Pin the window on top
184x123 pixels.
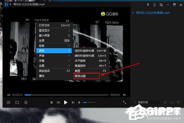click(x=148, y=5)
